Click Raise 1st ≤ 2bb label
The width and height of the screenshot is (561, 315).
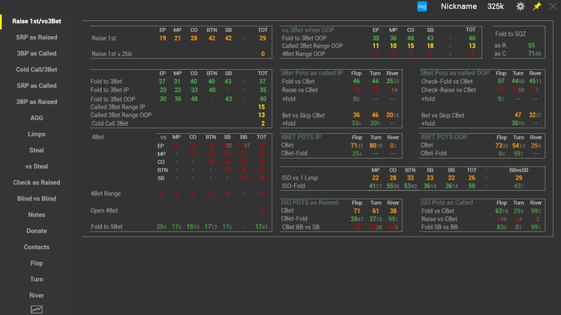(x=111, y=54)
